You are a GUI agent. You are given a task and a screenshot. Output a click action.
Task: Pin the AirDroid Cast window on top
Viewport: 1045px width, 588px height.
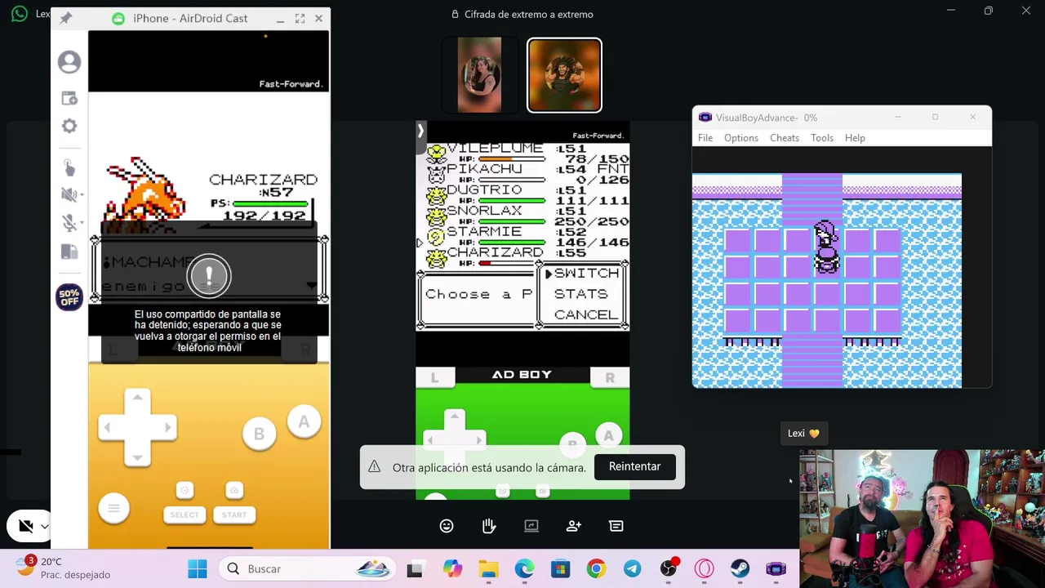point(66,18)
